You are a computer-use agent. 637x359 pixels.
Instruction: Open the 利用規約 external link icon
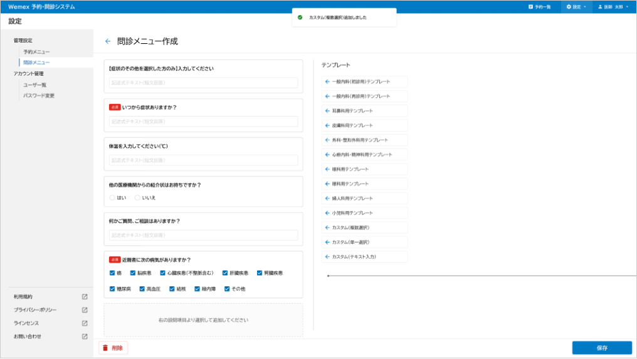click(x=85, y=297)
